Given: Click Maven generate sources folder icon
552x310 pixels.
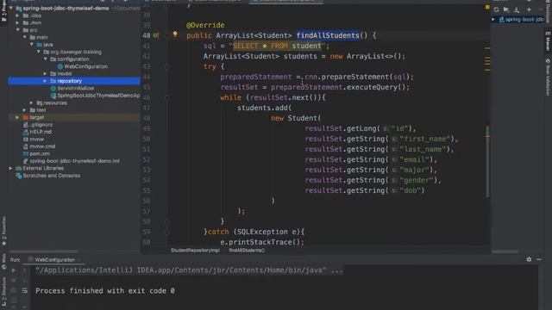Looking at the screenshot, I should (506, 9).
